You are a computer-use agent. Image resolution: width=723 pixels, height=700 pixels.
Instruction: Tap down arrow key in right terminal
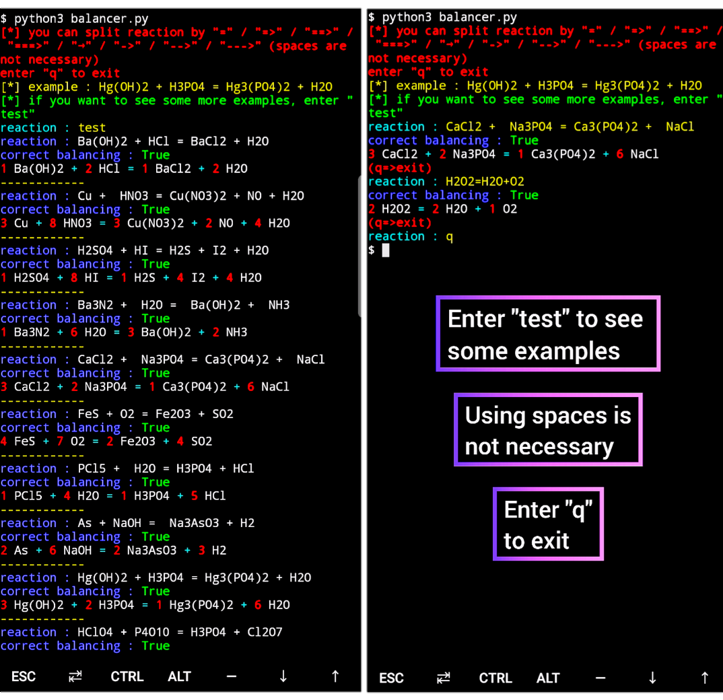(x=652, y=678)
